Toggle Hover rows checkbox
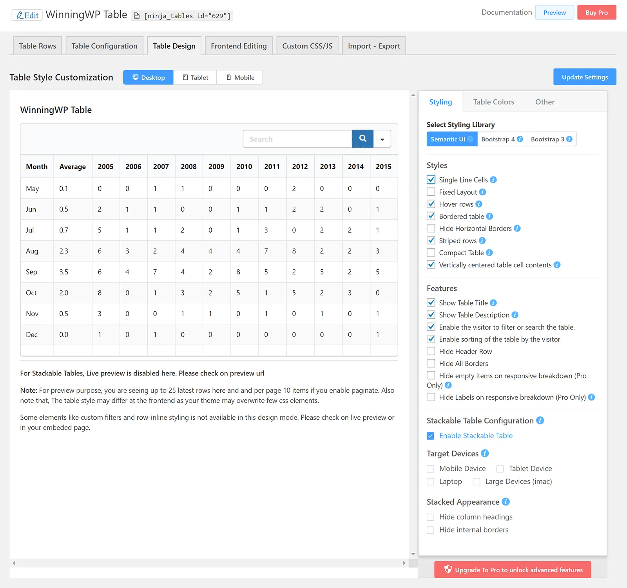The image size is (627, 588). click(431, 204)
